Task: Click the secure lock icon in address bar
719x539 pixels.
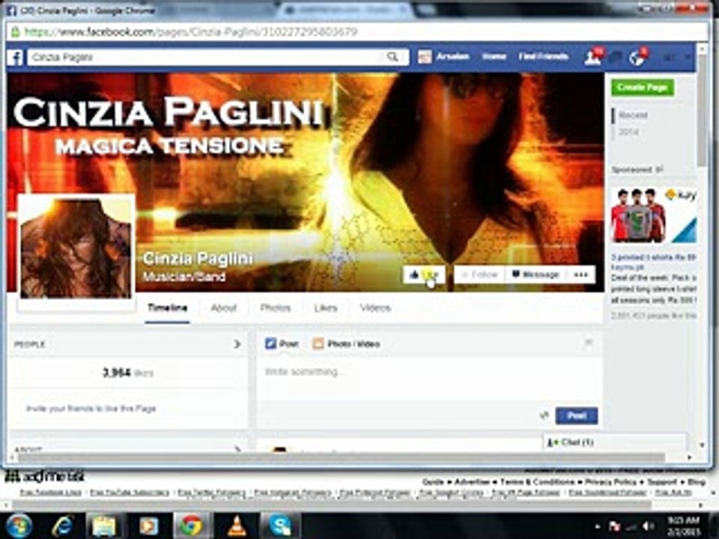Action: coord(16,31)
